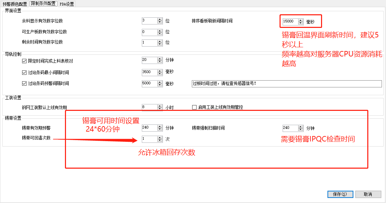Switch to 预警颜色配置 tab

(15, 4)
